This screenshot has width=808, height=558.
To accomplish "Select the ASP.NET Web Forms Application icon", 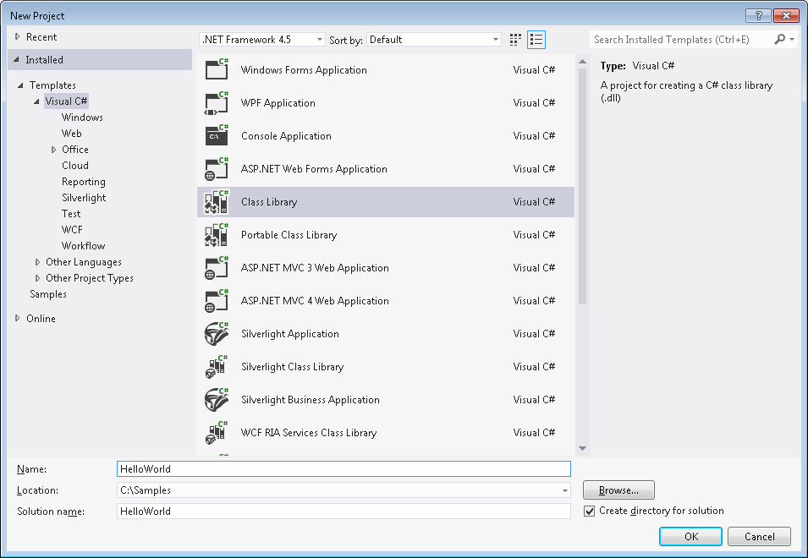I will click(217, 169).
